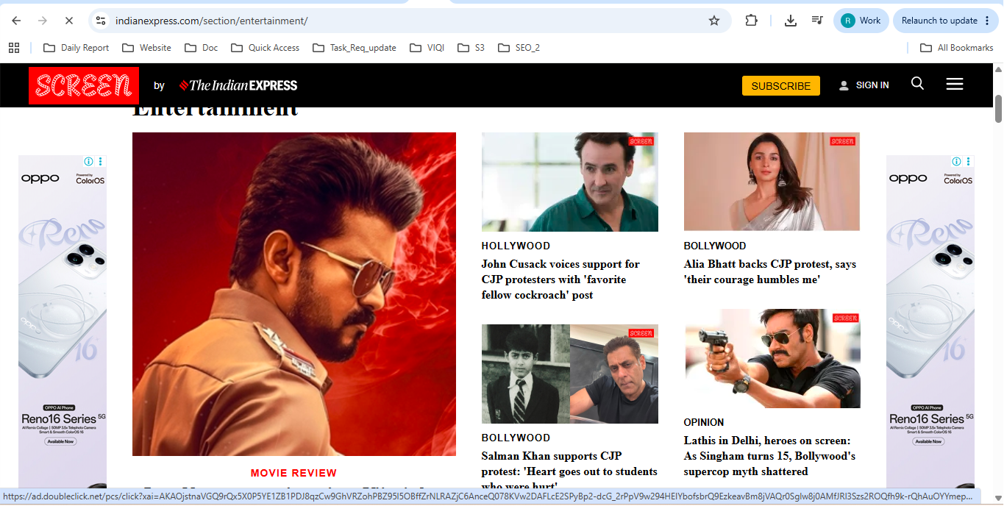Open All Bookmarks folder
The image size is (1004, 506).
tap(956, 48)
